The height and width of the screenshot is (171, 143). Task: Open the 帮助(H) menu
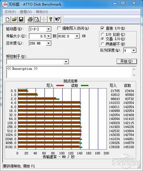click(42, 12)
